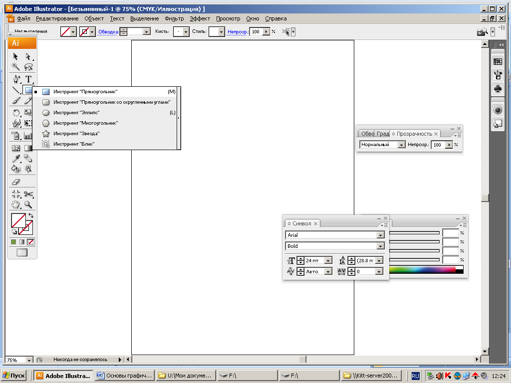
Task: Select the Symbol Sprayer tool
Action: [16, 136]
